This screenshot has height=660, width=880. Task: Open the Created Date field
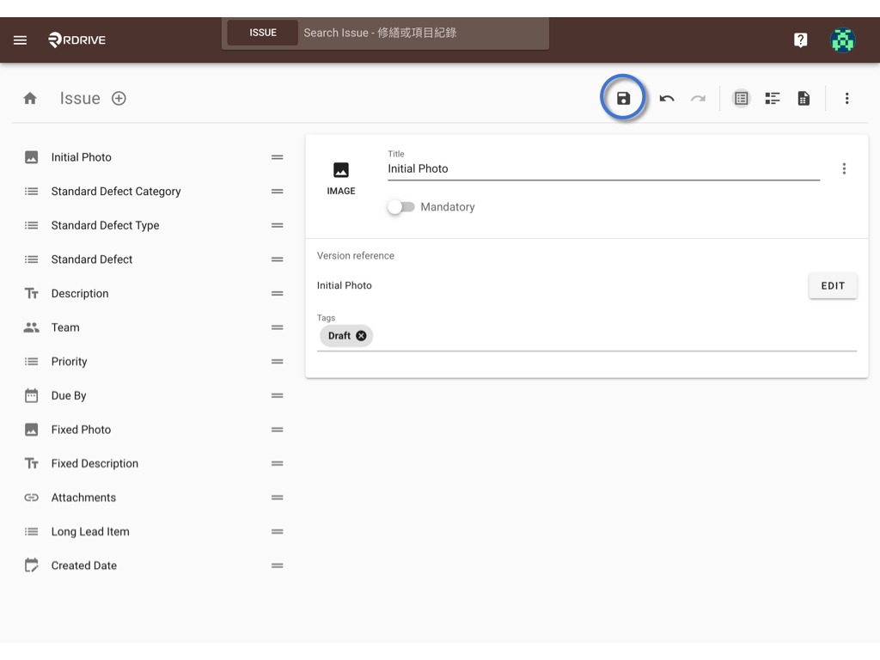[153, 565]
